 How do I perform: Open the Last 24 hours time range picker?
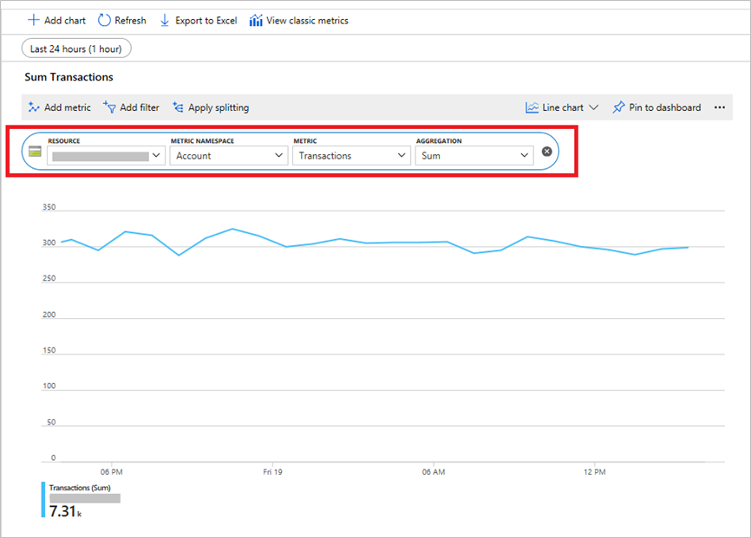[75, 49]
